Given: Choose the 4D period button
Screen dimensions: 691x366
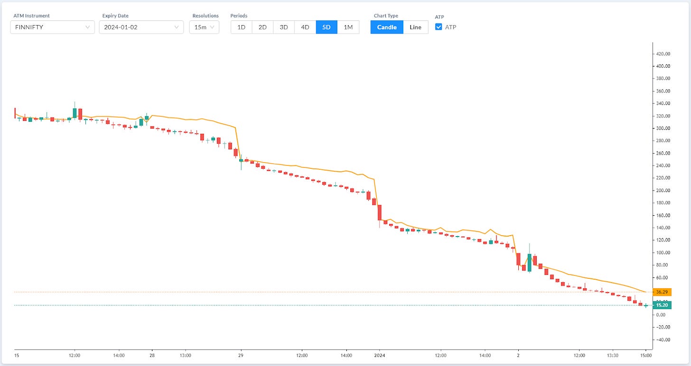Looking at the screenshot, I should [305, 27].
